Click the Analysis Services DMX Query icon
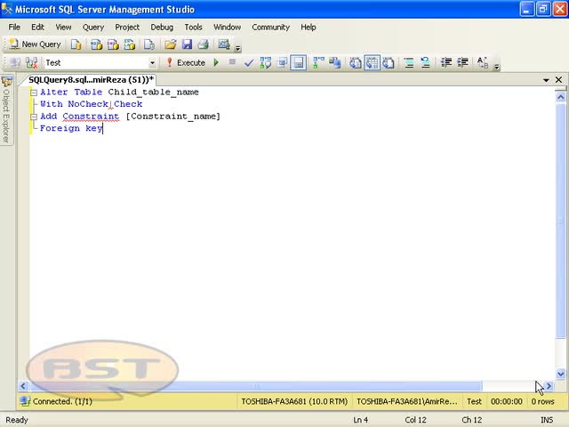 click(113, 44)
